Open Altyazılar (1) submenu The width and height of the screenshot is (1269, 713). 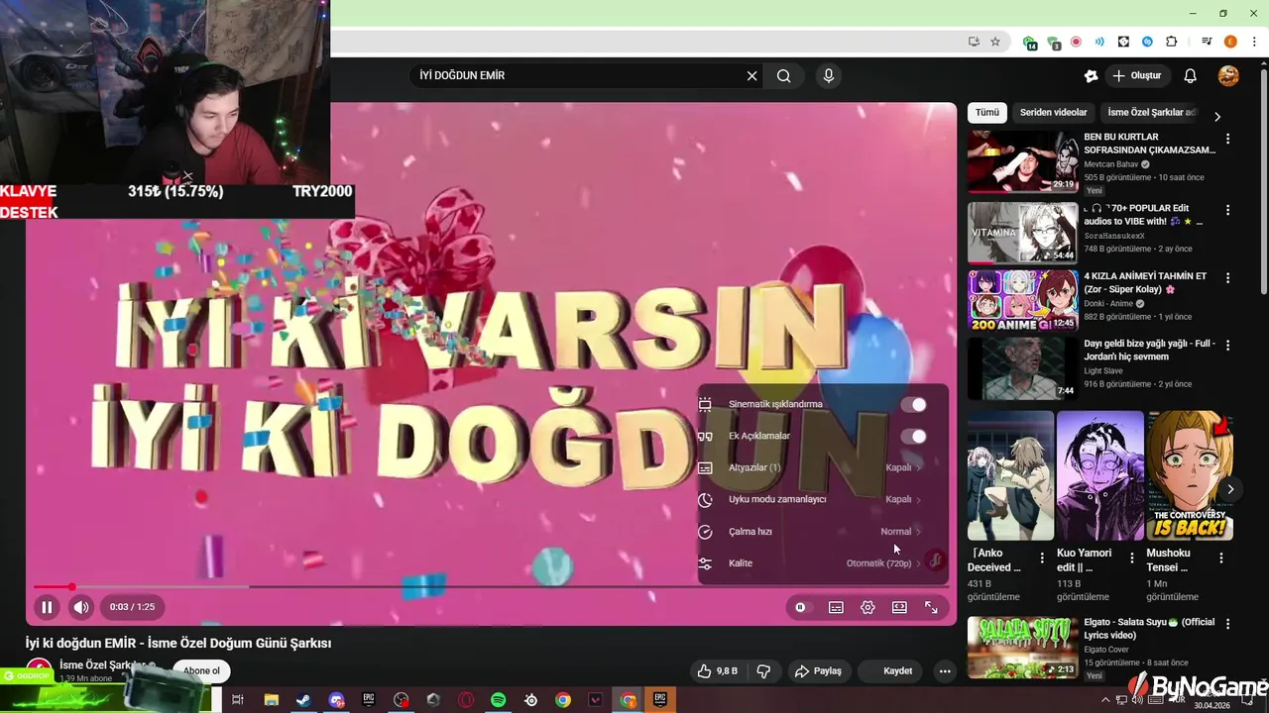point(823,467)
